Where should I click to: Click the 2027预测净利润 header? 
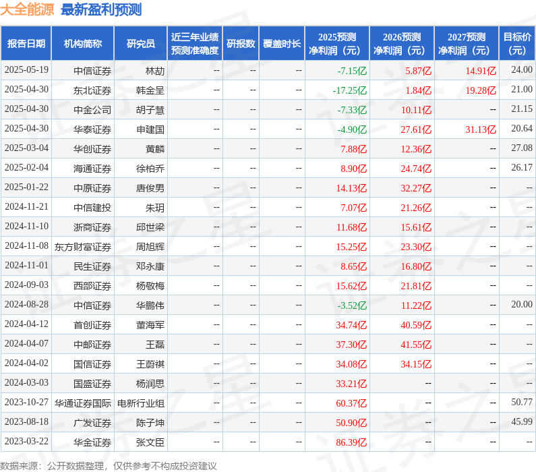(x=467, y=43)
